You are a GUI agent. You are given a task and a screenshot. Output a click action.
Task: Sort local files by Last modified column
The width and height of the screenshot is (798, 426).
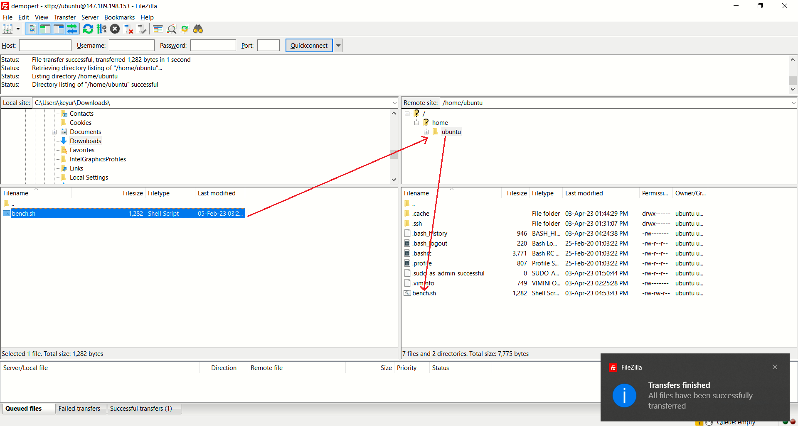(220, 193)
